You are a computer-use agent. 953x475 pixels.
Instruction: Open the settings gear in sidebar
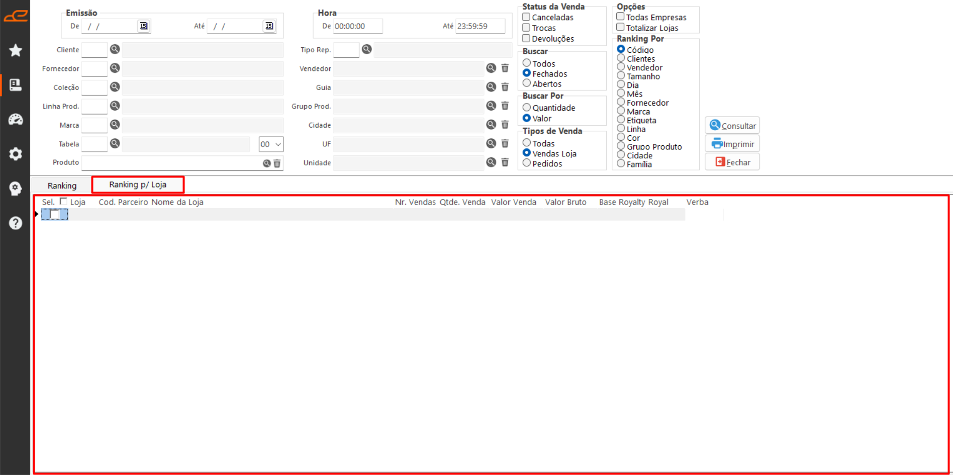pos(16,154)
